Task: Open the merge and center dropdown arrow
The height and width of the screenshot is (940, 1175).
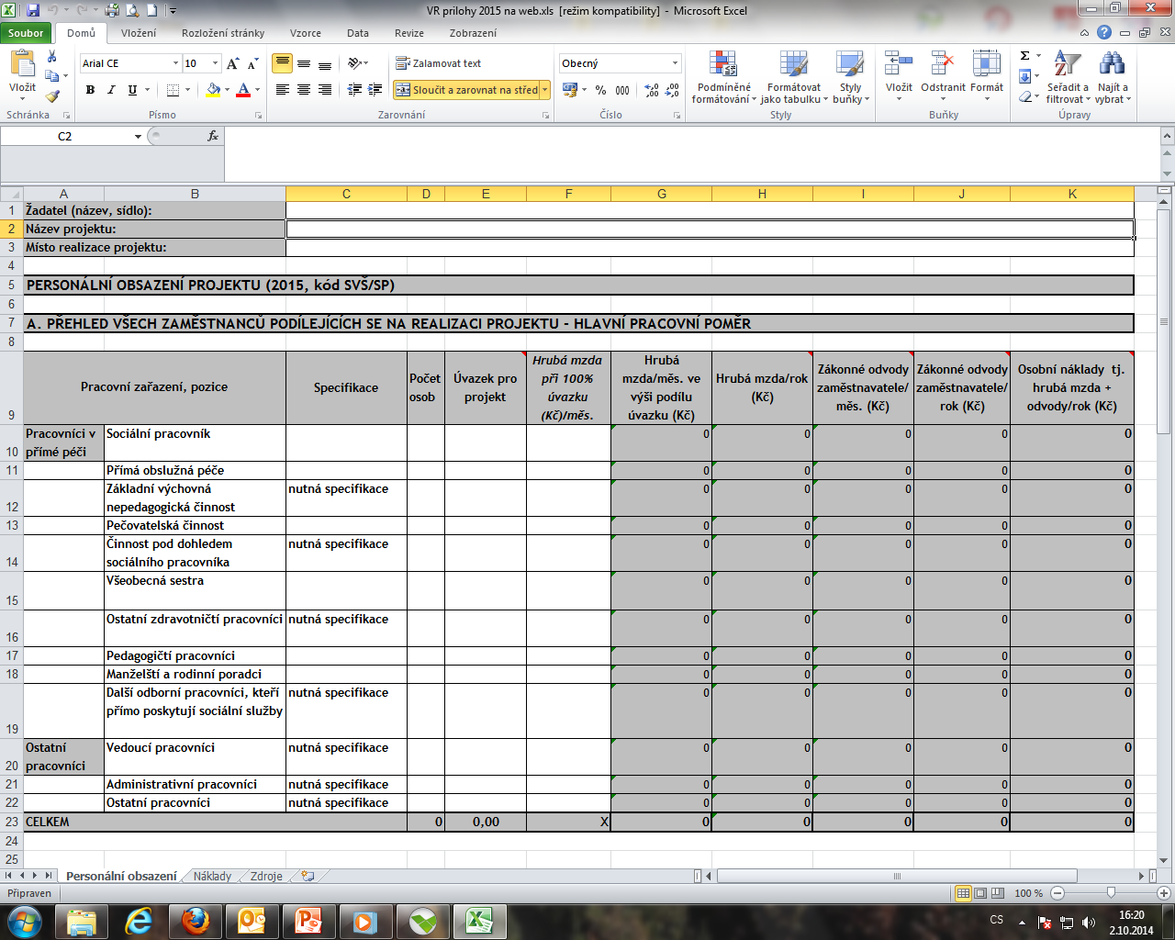Action: (545, 90)
